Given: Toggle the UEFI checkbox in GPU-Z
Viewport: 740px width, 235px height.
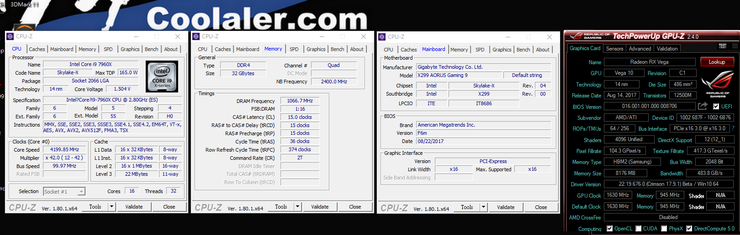Looking at the screenshot, I should coord(716,106).
